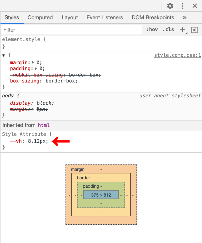Click the html inherited element link
This screenshot has width=202, height=243.
click(44, 125)
